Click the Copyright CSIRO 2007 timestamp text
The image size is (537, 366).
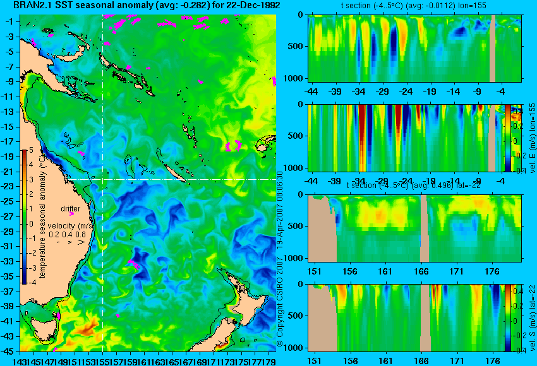tap(280, 259)
